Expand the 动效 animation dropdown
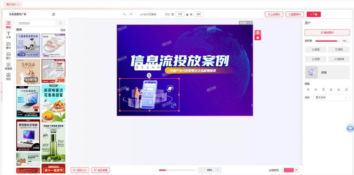 pos(331,98)
